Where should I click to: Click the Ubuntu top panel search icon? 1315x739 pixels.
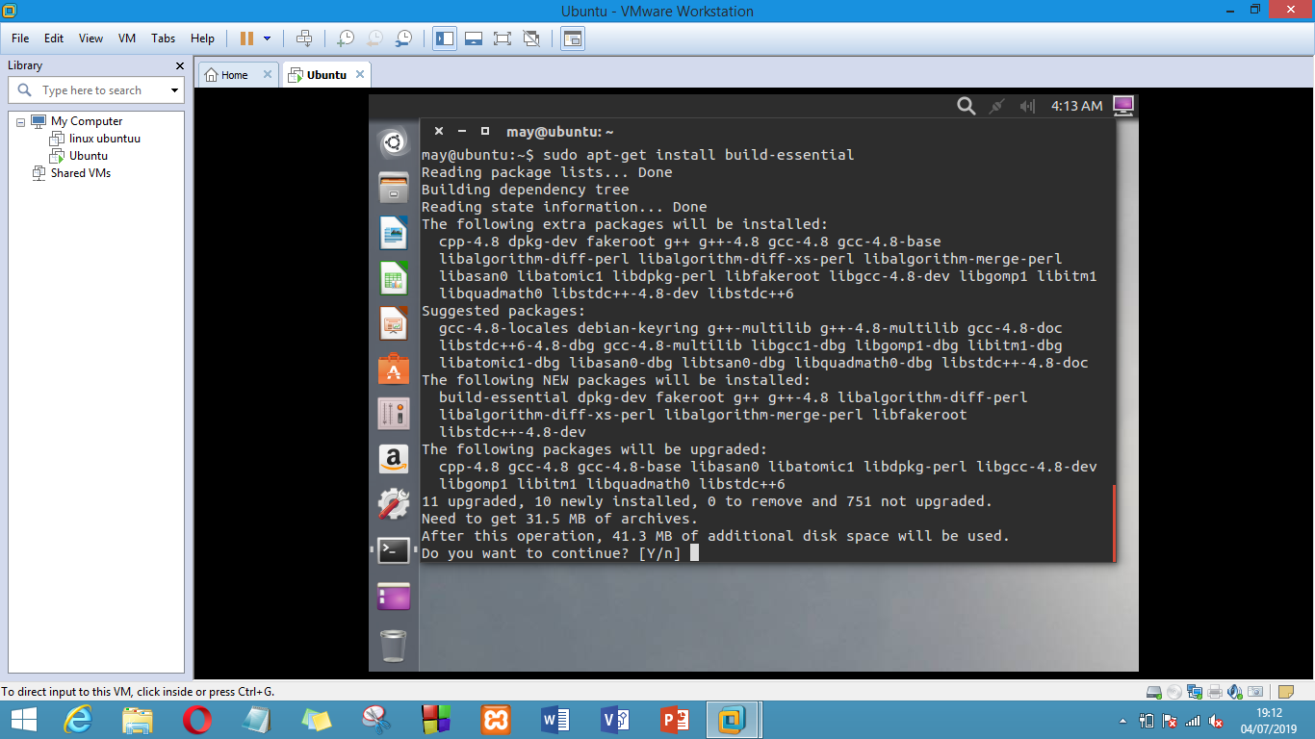click(967, 106)
